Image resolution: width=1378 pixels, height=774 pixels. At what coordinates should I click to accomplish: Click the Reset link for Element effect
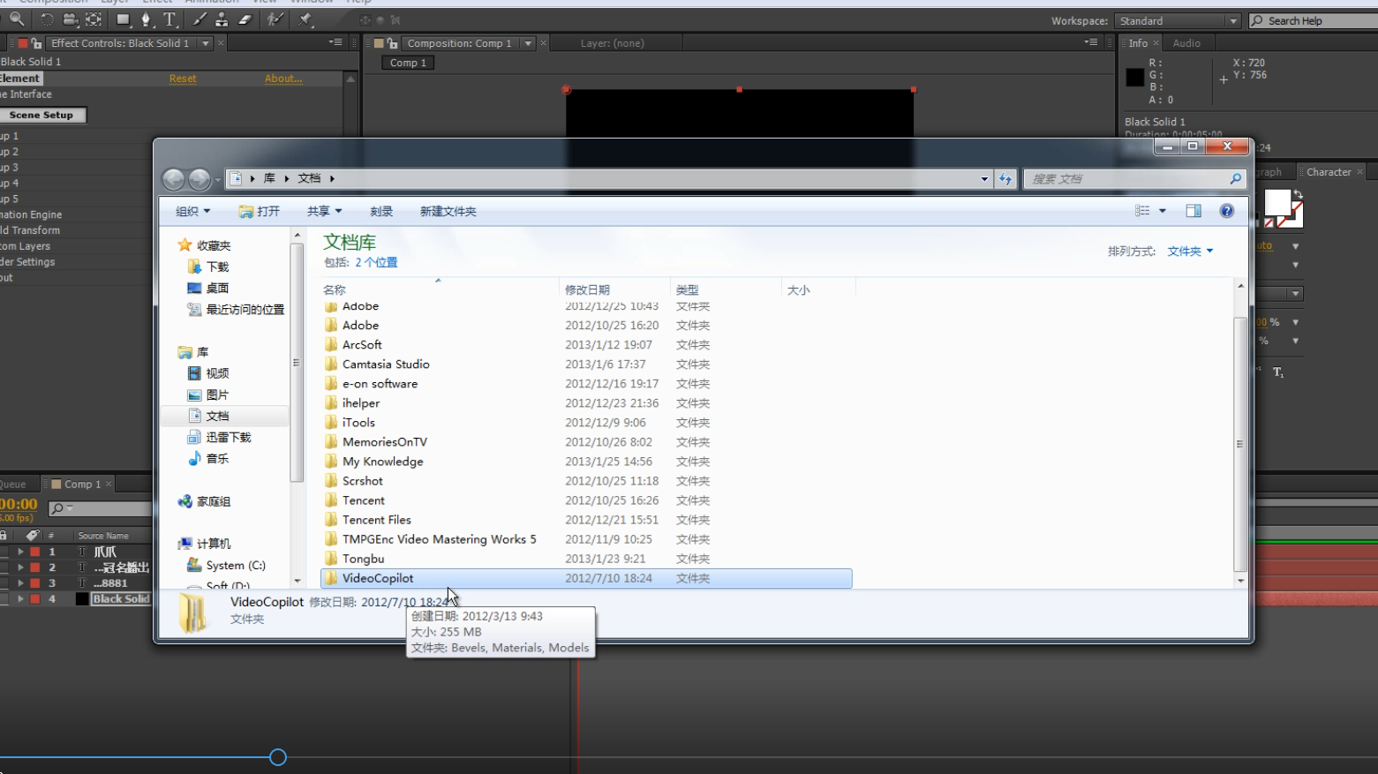click(183, 79)
